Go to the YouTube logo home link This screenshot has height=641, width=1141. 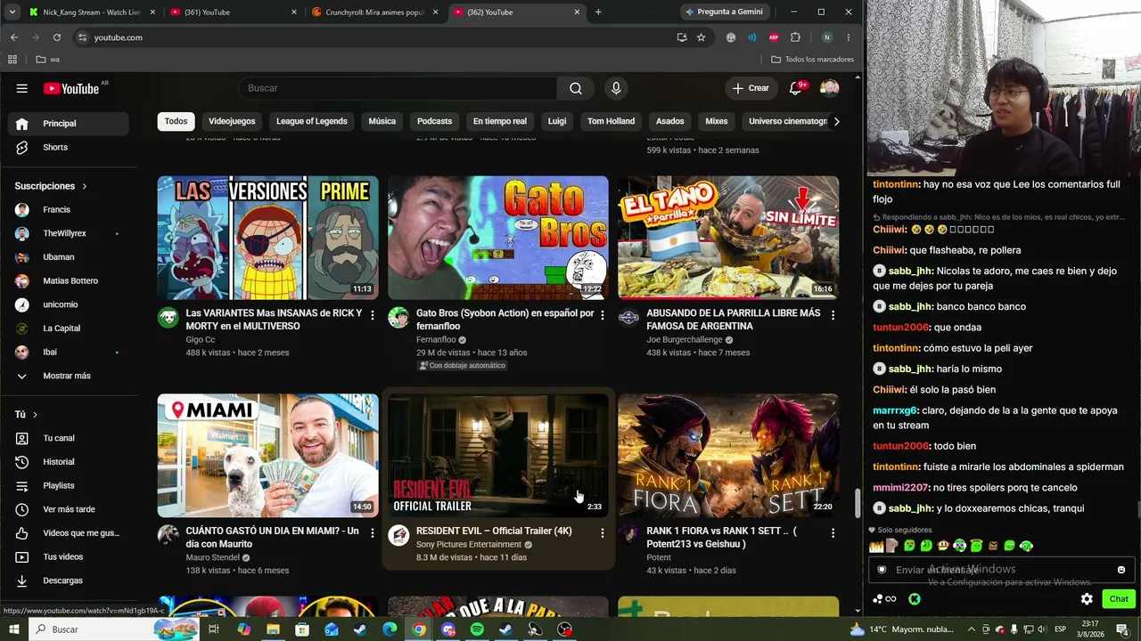point(71,88)
